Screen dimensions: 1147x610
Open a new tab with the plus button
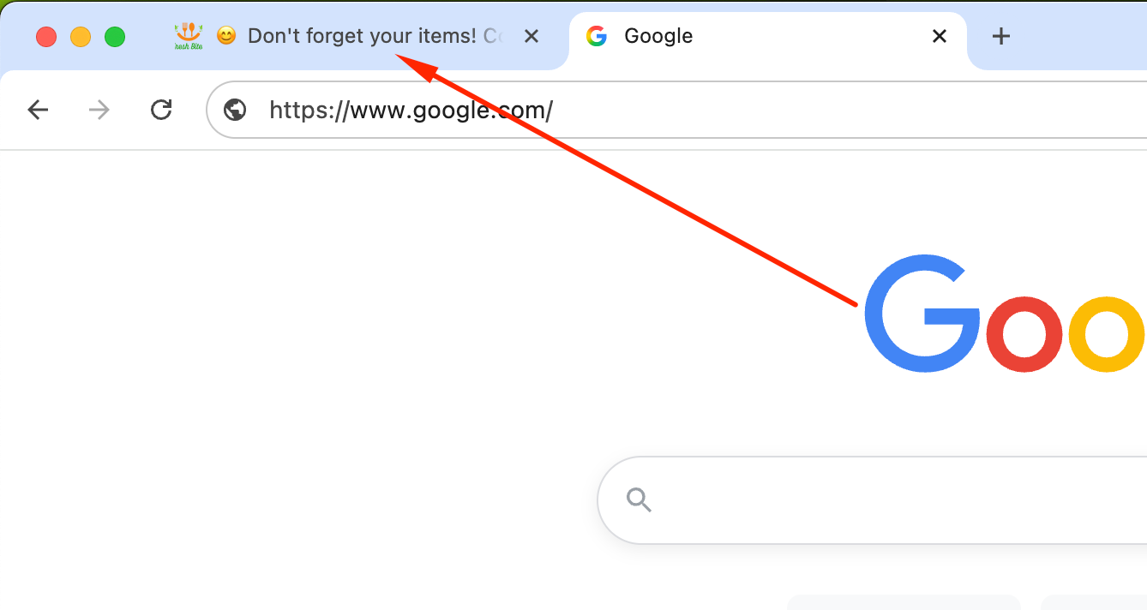click(x=1000, y=36)
